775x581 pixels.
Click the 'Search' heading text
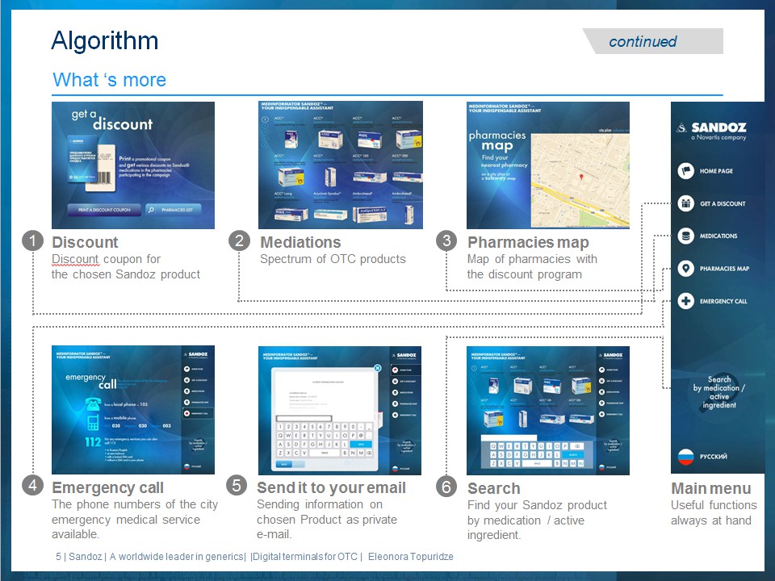coord(494,489)
